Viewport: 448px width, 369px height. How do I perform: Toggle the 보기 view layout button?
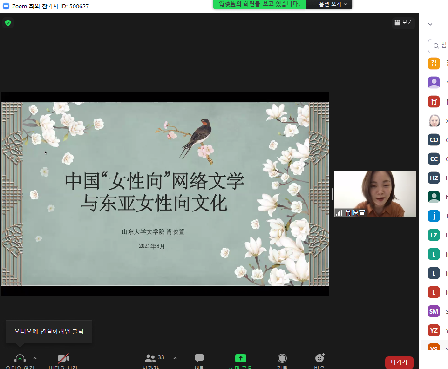click(403, 22)
